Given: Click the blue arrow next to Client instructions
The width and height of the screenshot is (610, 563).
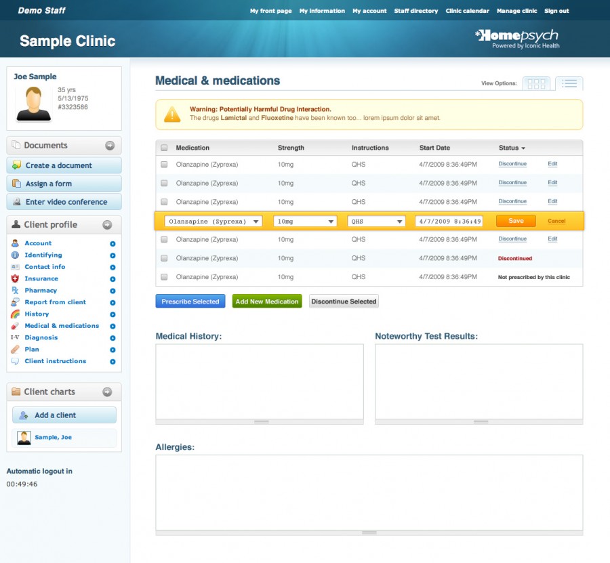Looking at the screenshot, I should (113, 362).
